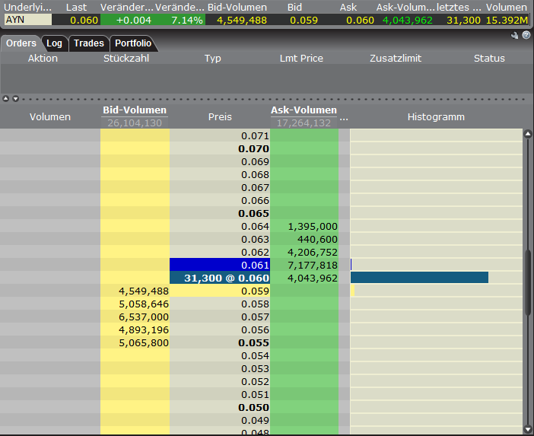Screen dimensions: 534x436
Task: Click the AYN underlying symbol field
Action: click(x=27, y=20)
